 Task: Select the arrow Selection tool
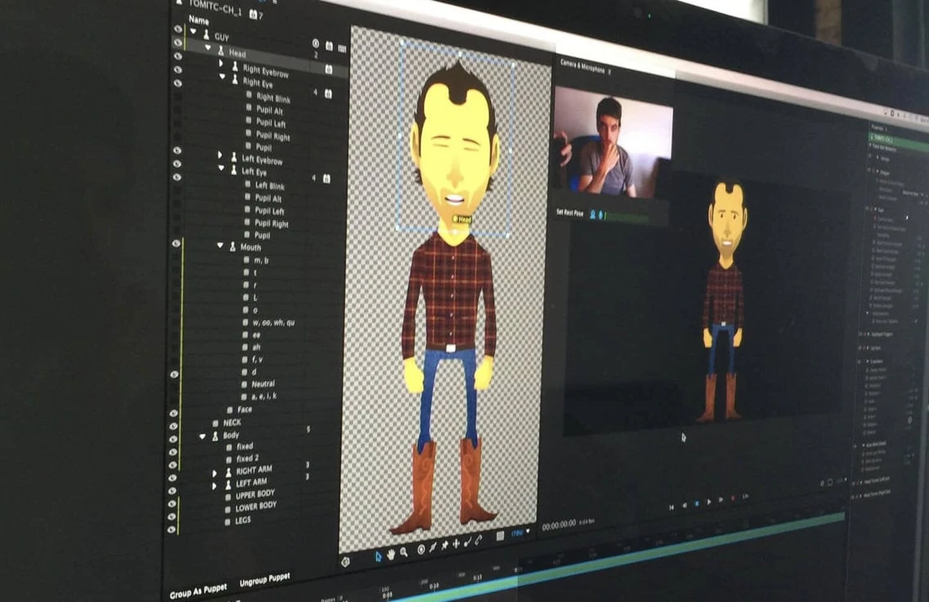[x=378, y=555]
